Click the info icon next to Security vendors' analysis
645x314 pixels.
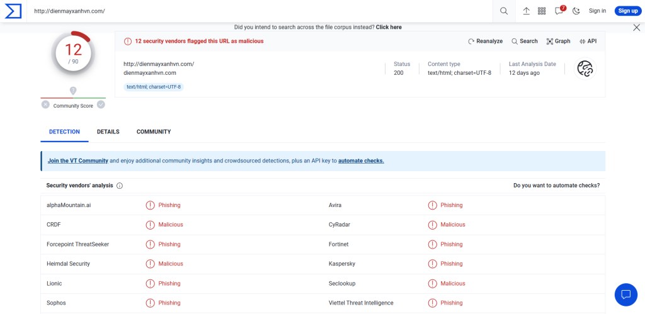point(120,186)
